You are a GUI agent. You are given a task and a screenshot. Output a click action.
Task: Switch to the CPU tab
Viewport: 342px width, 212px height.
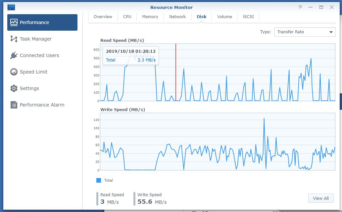[127, 17]
